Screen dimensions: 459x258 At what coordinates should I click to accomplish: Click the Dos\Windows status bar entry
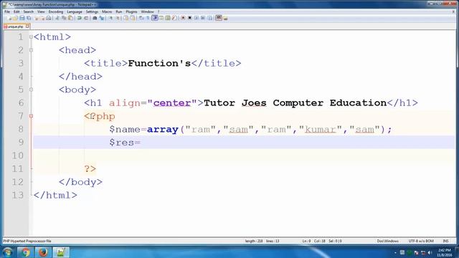pos(387,241)
